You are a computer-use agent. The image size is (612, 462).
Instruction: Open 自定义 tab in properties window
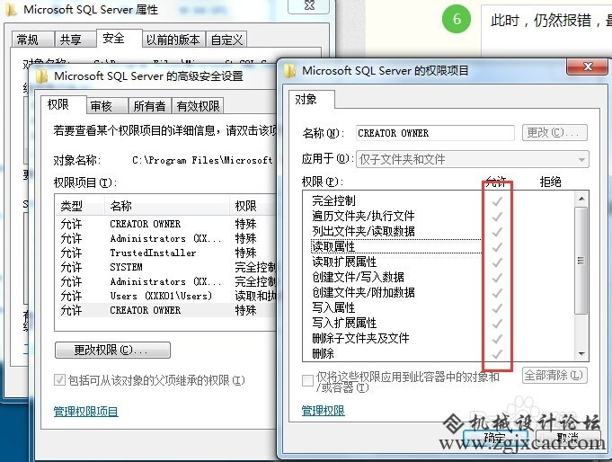226,40
